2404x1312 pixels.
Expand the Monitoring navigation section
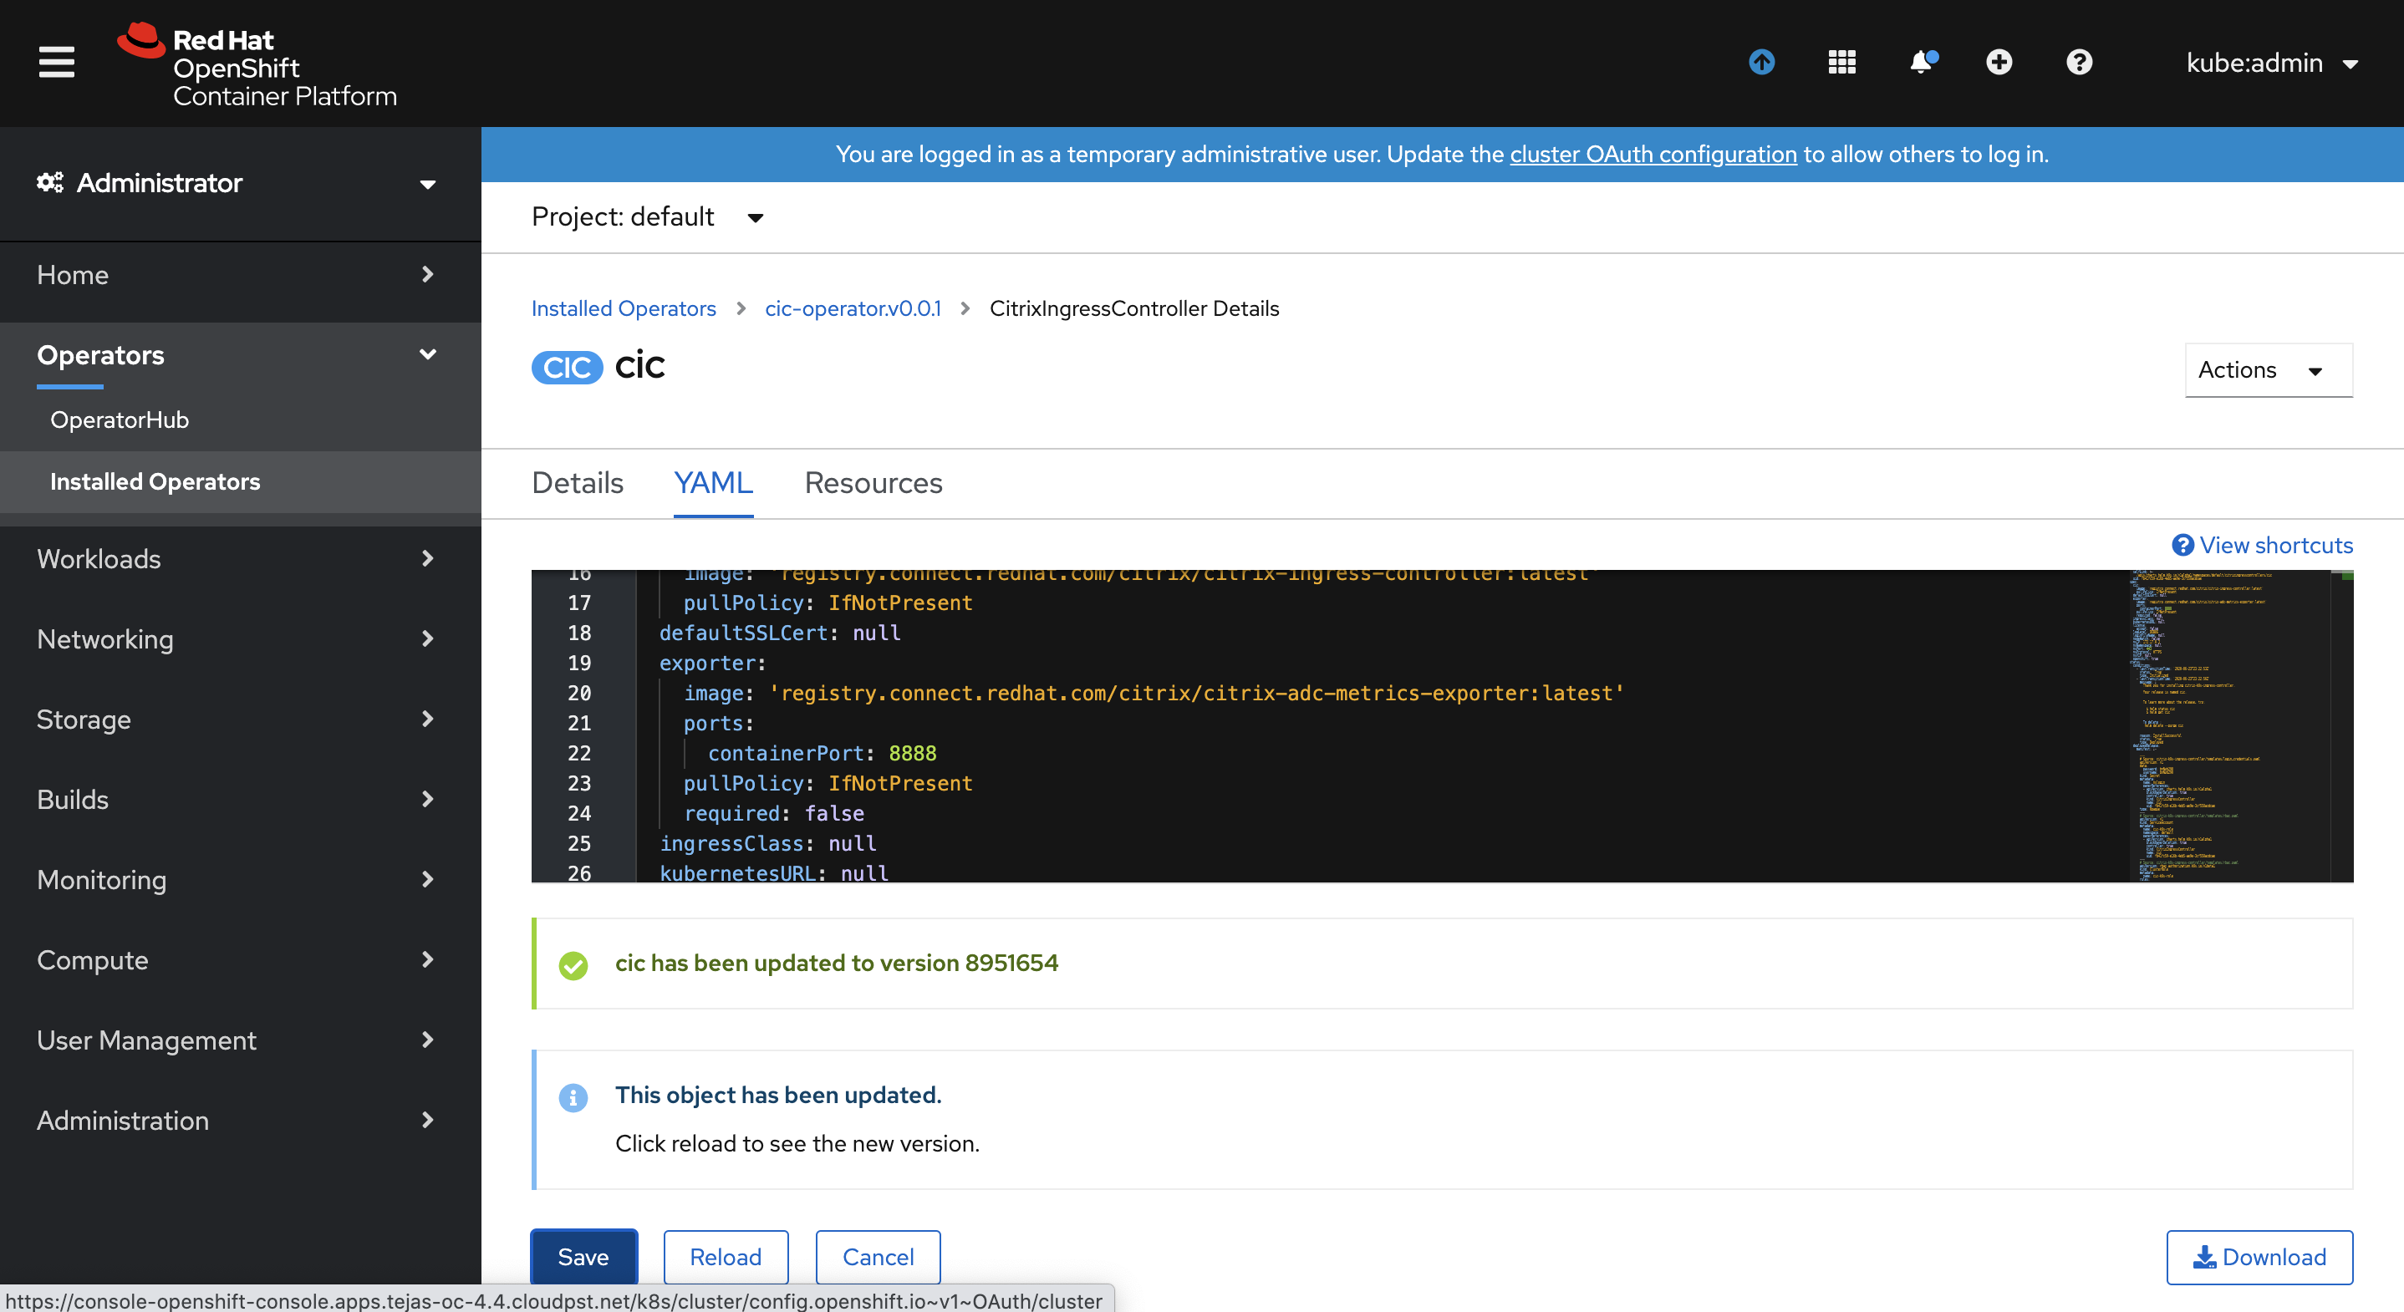click(x=241, y=880)
